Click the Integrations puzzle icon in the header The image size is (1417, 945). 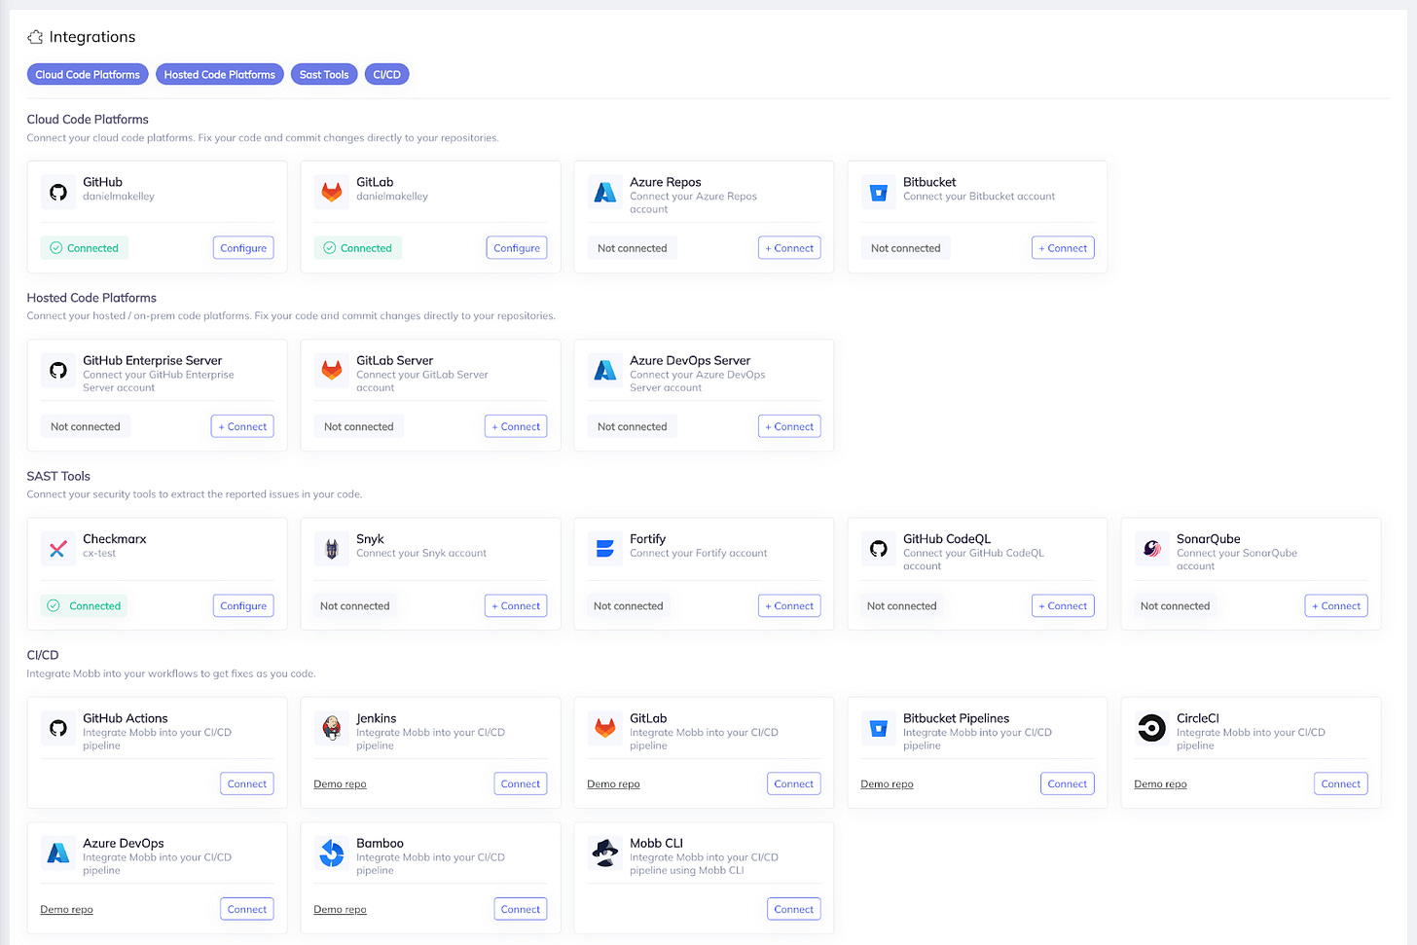click(35, 37)
